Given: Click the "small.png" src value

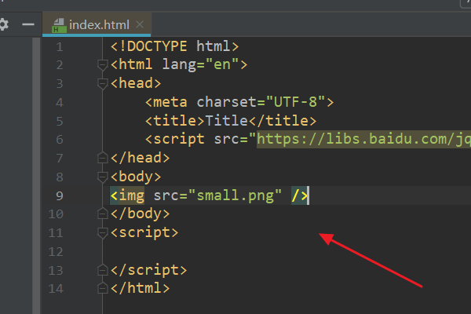Looking at the screenshot, I should click(235, 195).
